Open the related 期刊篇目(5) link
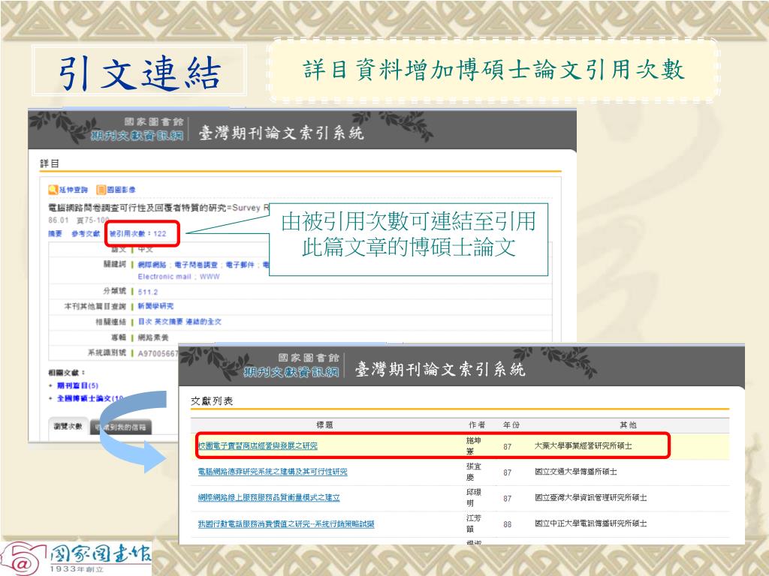This screenshot has height=576, width=769. point(77,385)
